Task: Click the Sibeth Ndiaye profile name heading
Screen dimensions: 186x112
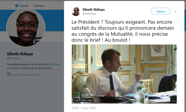Action: pyautogui.click(x=20, y=54)
